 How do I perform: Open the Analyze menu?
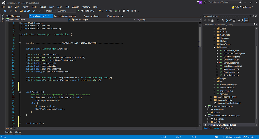[76, 7]
